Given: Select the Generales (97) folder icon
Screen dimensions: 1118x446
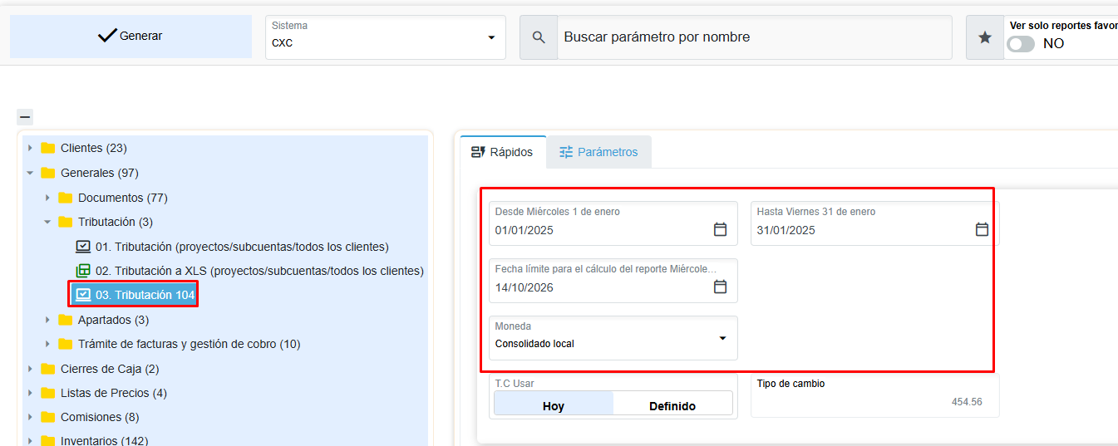Looking at the screenshot, I should tap(48, 173).
